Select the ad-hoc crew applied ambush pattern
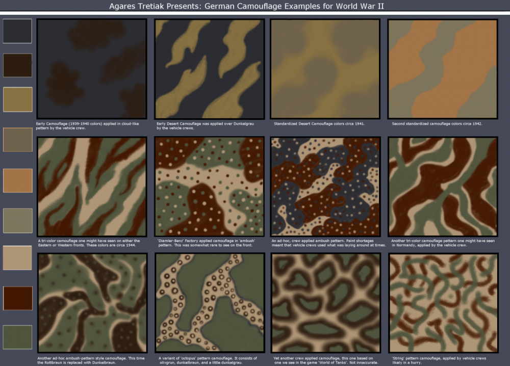The height and width of the screenshot is (366, 510). click(326, 186)
